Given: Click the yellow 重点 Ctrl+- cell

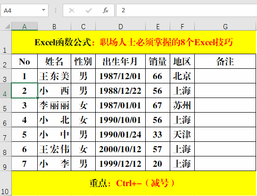Looking at the screenshot, I should 134,183.
